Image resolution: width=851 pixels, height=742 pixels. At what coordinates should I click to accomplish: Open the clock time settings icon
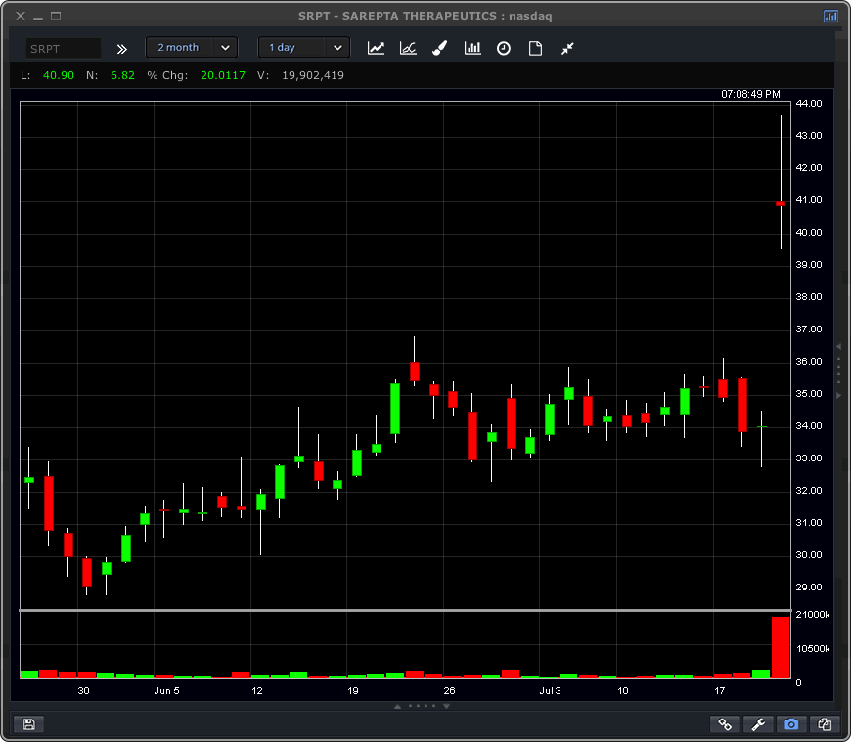point(504,48)
